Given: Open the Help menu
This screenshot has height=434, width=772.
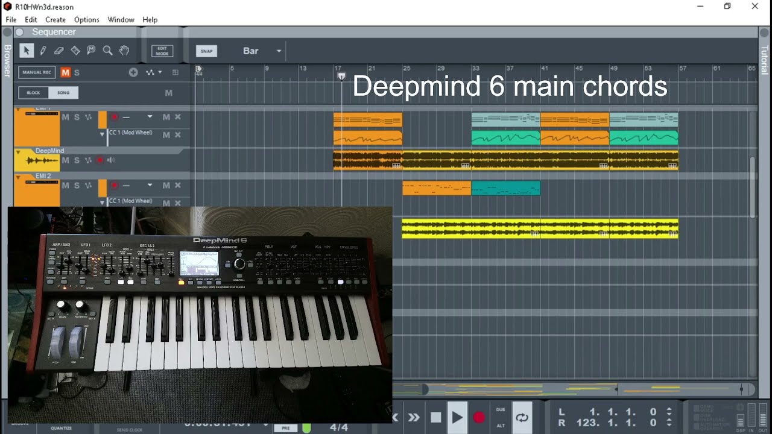Looking at the screenshot, I should click(150, 20).
